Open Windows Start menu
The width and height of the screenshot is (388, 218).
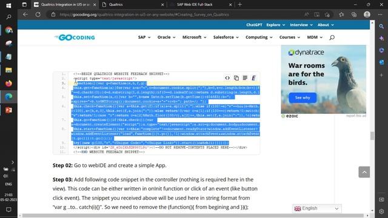coord(8,5)
